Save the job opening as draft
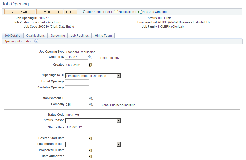Screen dimensions: 246x160 click(49, 12)
